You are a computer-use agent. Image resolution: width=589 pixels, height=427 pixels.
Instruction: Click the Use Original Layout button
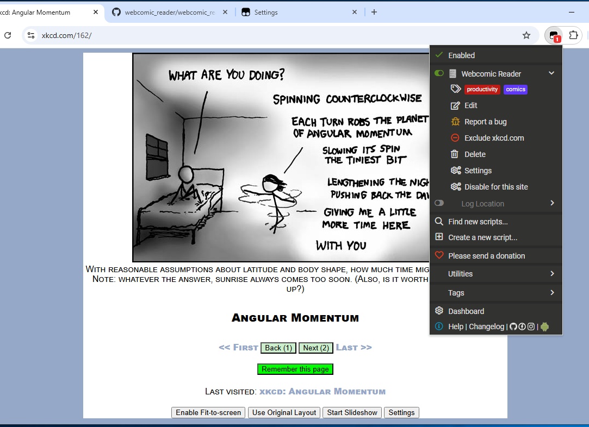[284, 412]
